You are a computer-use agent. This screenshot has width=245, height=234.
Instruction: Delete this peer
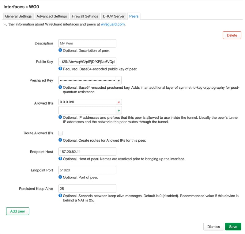pos(232,35)
